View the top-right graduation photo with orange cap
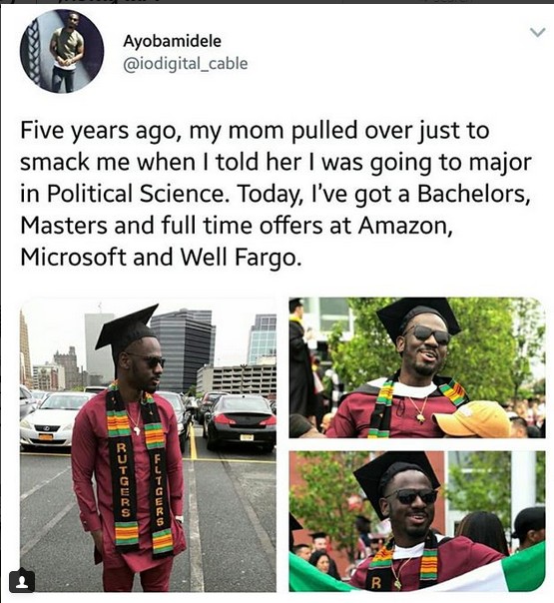Screen dimensions: 554x603 click(x=417, y=368)
